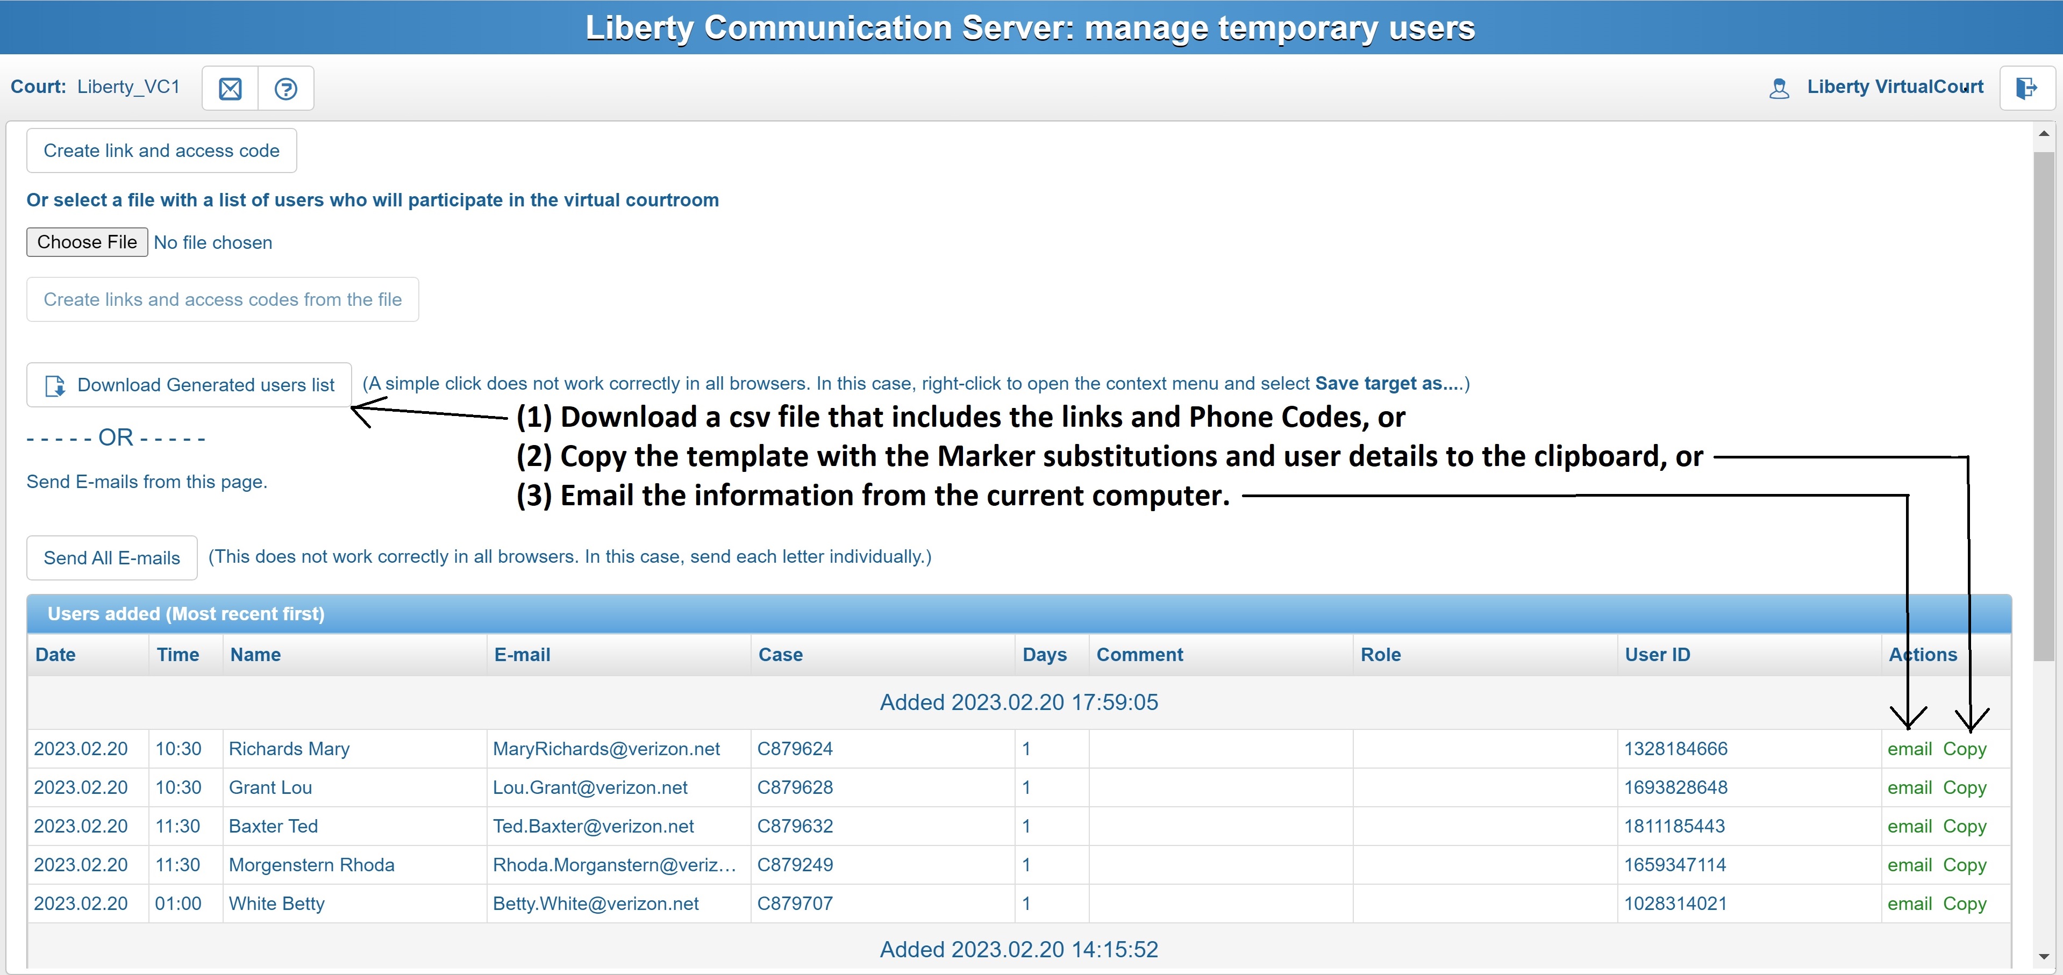Image resolution: width=2063 pixels, height=975 pixels.
Task: Click the Name column header to sort
Action: tap(256, 654)
